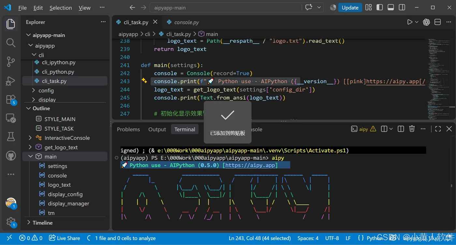Open the Extensions view with badge 5

pyautogui.click(x=11, y=99)
